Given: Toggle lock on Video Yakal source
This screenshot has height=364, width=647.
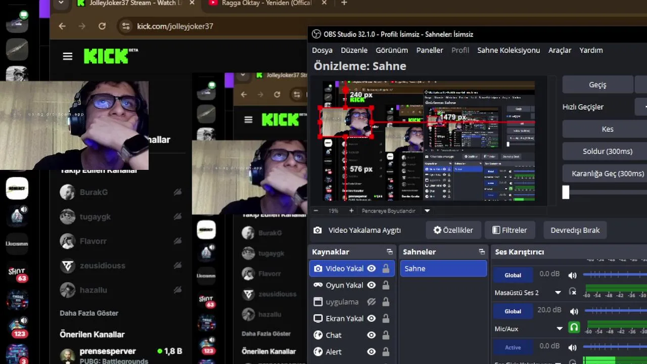Looking at the screenshot, I should [x=386, y=268].
